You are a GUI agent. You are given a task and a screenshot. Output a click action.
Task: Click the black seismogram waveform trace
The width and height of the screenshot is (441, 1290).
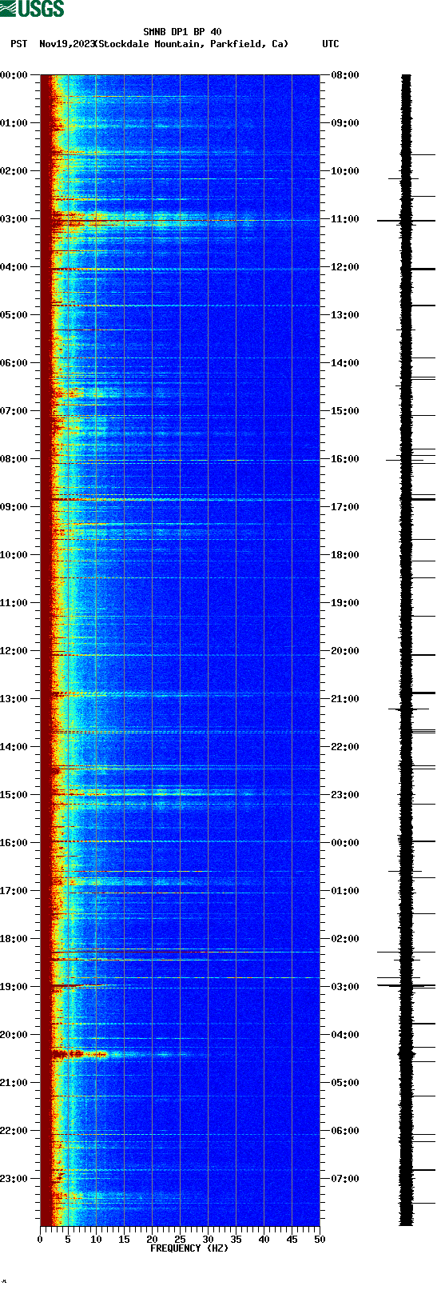pos(407,650)
